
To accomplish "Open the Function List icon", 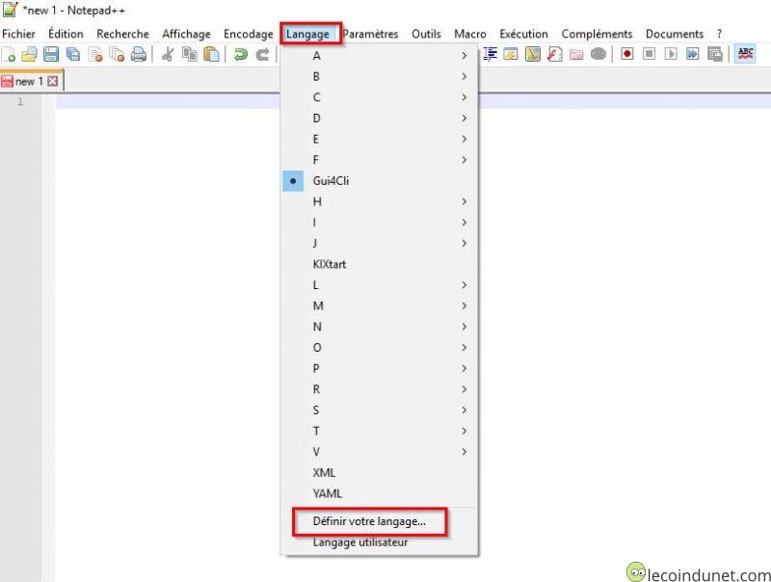I will tap(555, 54).
